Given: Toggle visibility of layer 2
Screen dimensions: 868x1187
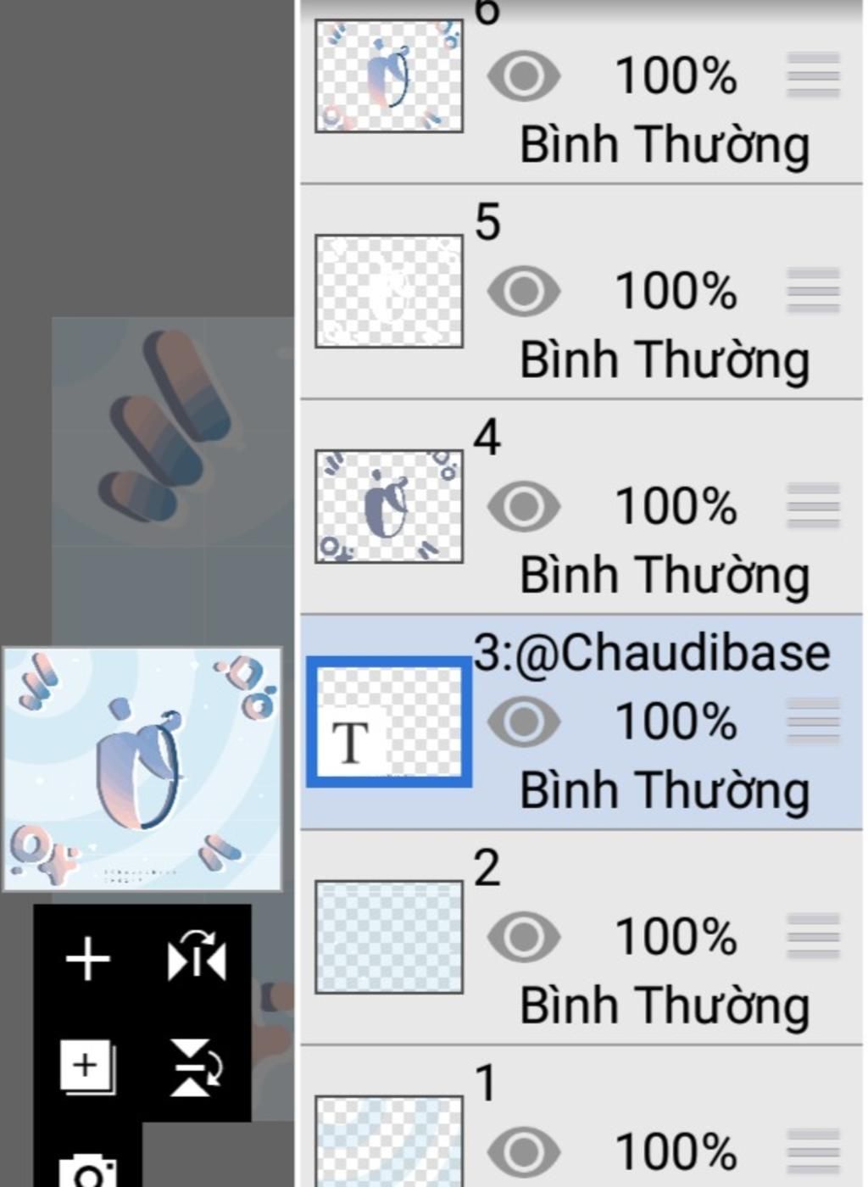Looking at the screenshot, I should [x=523, y=937].
